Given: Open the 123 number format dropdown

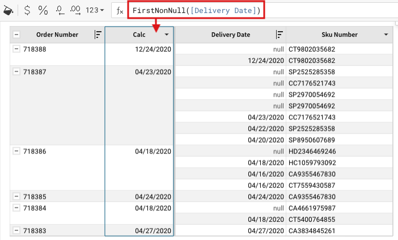Looking at the screenshot, I should [94, 10].
